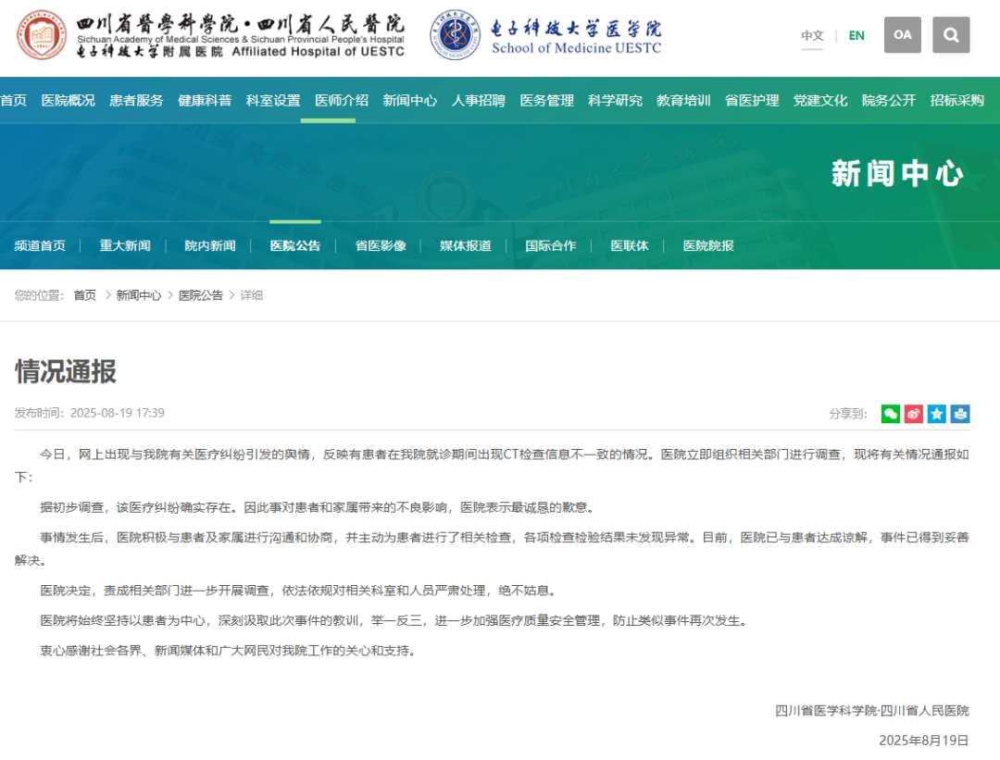
Task: Click paragraph starting 医院将始终坚持
Action: (394, 621)
